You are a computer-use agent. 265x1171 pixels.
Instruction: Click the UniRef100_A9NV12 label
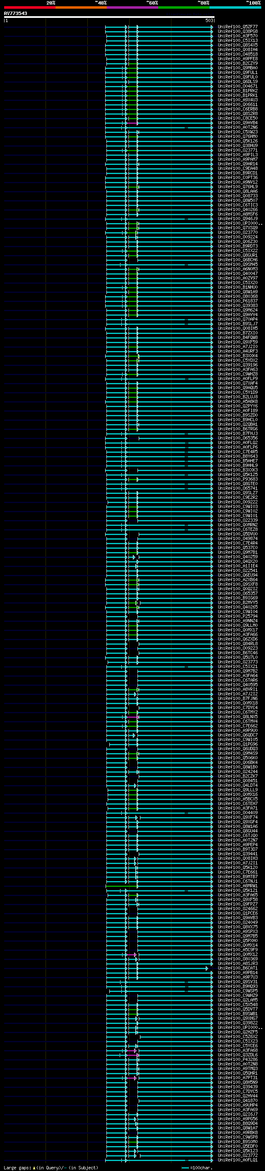click(x=238, y=182)
